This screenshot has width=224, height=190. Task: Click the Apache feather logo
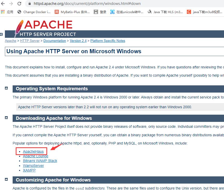pos(19,28)
